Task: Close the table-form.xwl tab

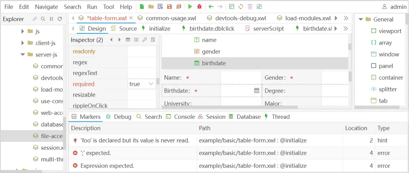Action: coord(131,18)
